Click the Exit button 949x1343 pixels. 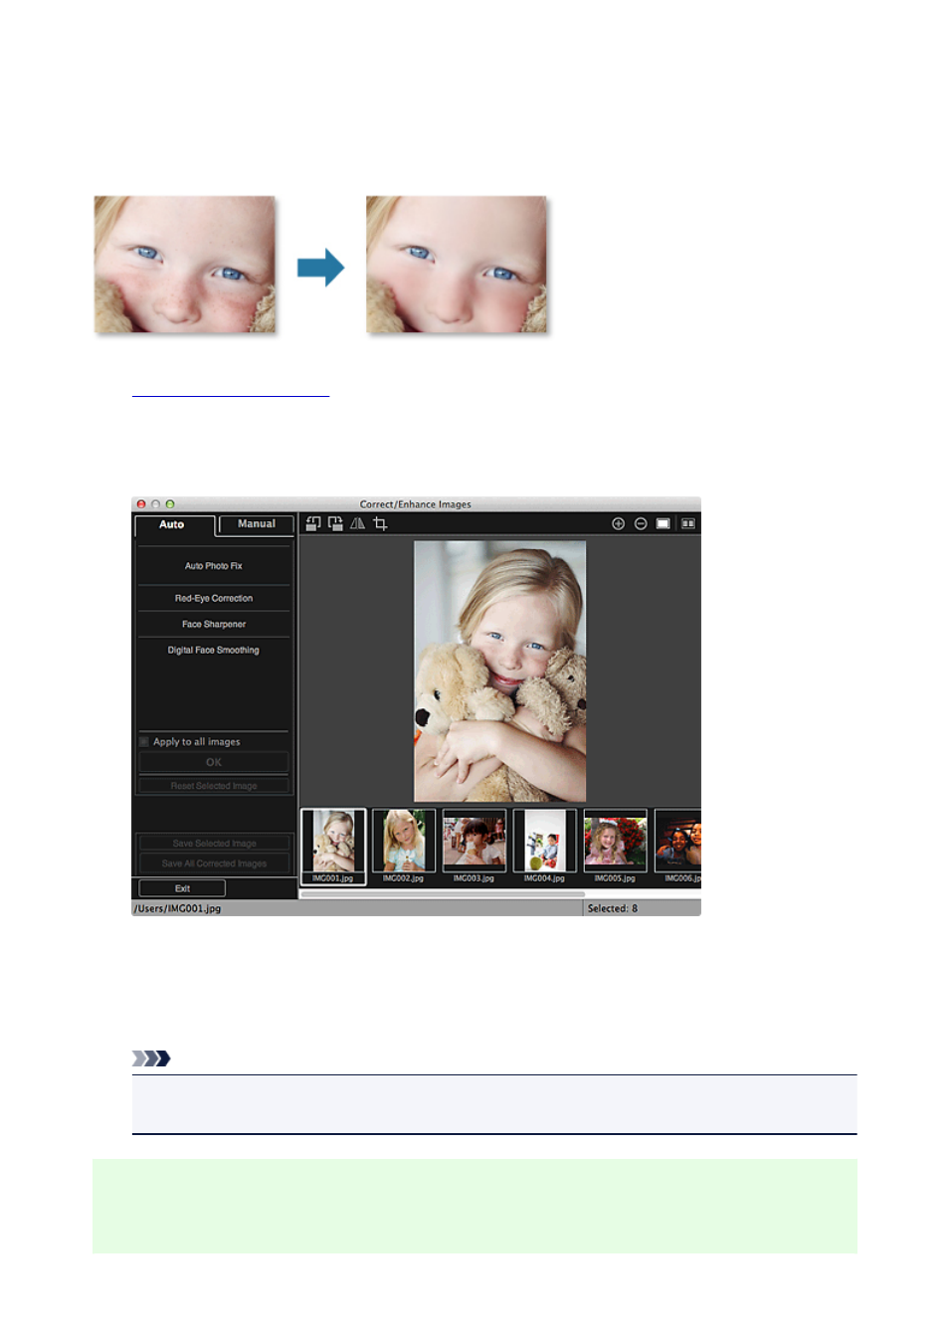coord(182,888)
